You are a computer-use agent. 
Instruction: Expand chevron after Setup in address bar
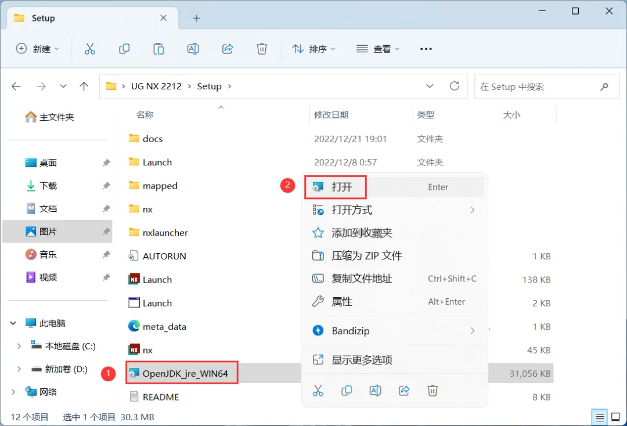pyautogui.click(x=229, y=86)
